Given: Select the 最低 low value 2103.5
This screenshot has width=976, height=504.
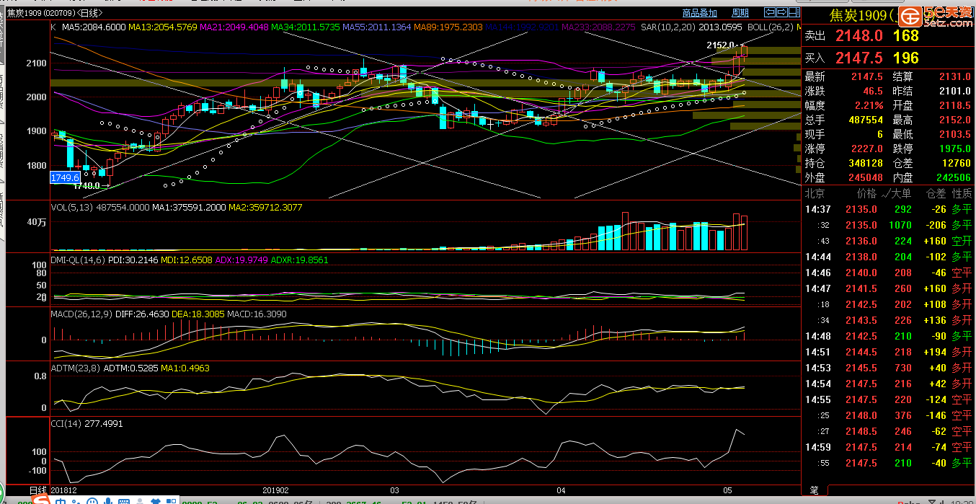Looking at the screenshot, I should 954,134.
